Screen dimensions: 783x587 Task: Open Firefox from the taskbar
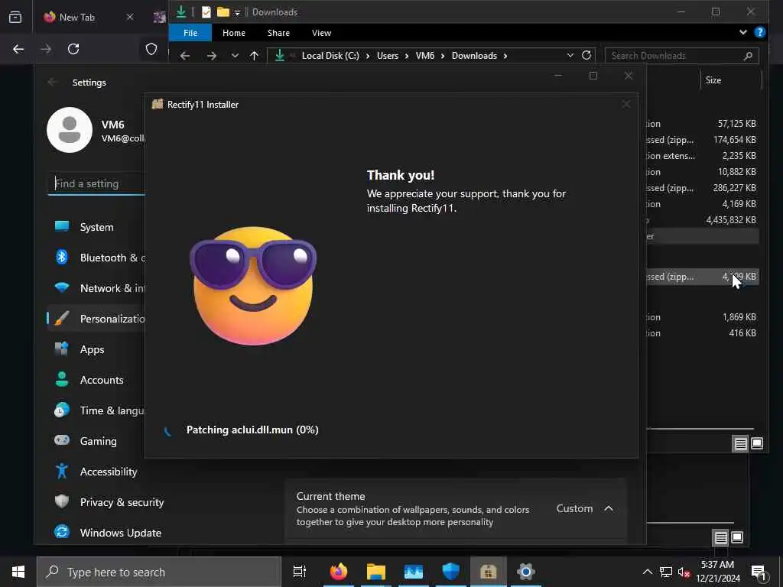coord(339,572)
